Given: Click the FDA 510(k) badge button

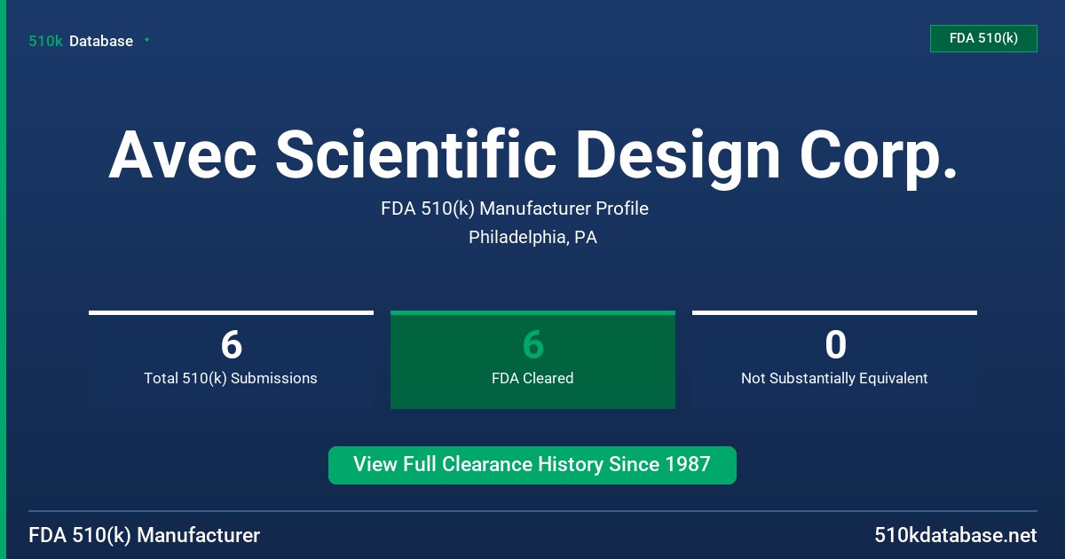Looking at the screenshot, I should 983,38.
